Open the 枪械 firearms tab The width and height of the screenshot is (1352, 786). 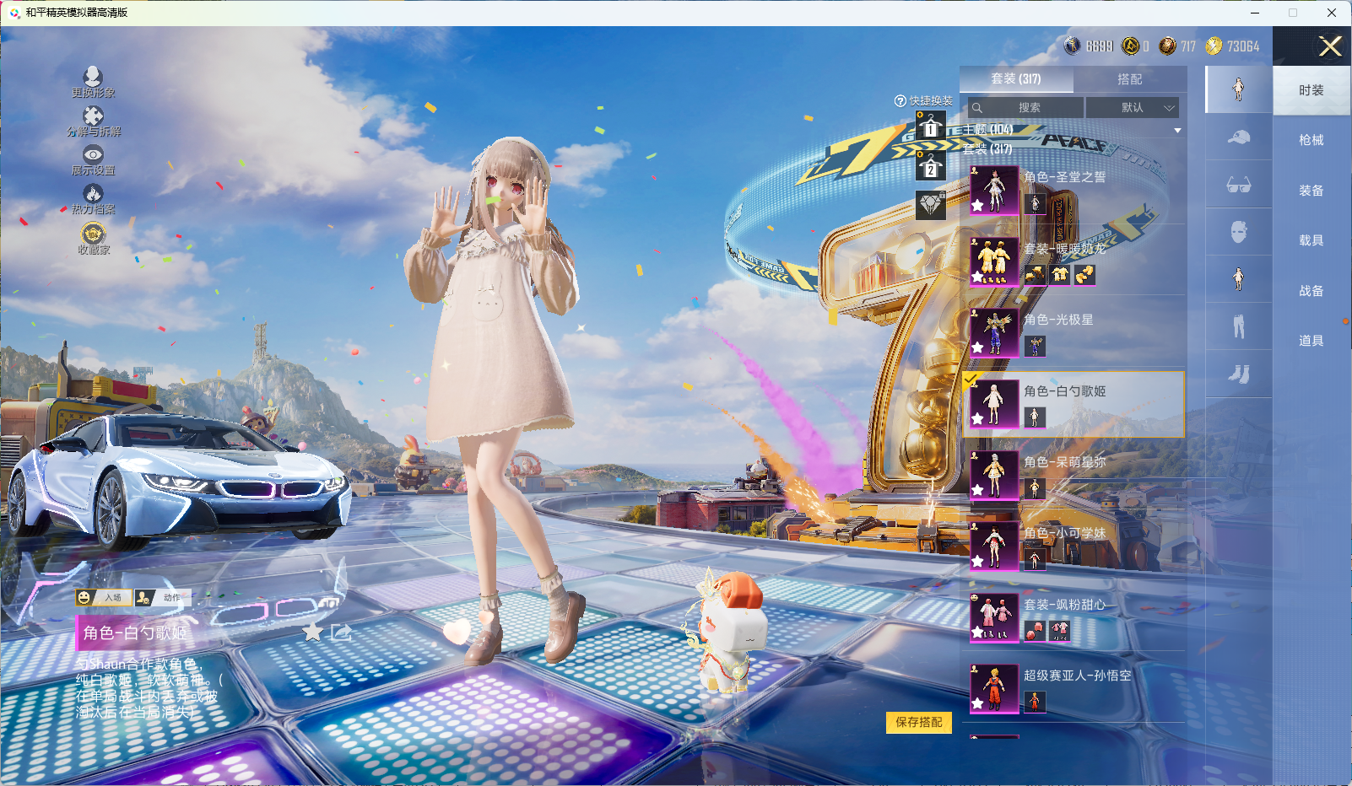point(1311,140)
